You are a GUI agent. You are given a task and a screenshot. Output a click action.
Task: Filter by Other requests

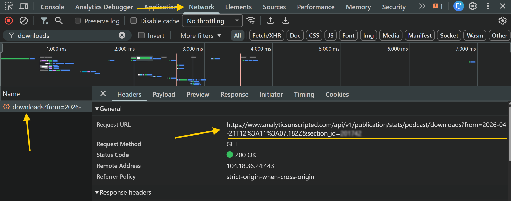[500, 35]
